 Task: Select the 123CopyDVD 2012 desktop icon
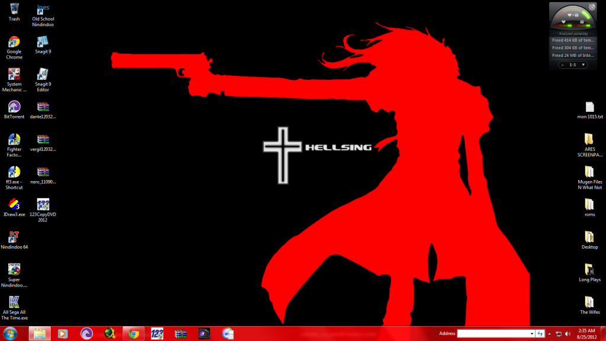[x=43, y=210]
